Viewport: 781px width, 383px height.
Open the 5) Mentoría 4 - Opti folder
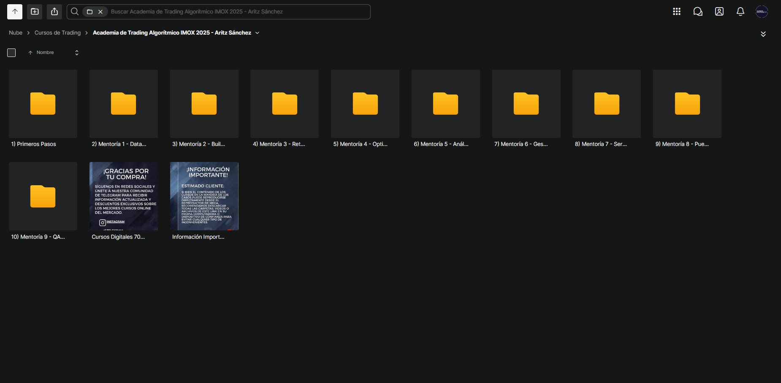[365, 104]
